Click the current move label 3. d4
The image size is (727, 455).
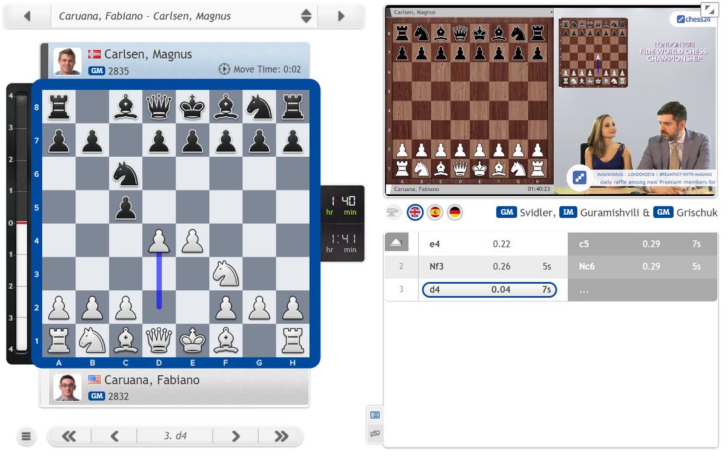[175, 436]
